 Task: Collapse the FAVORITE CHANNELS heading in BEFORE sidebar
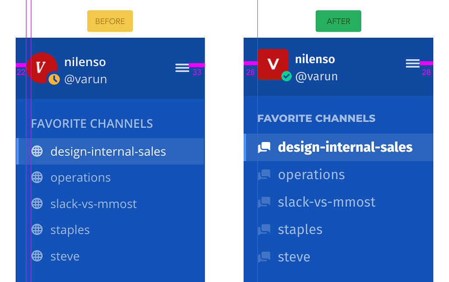coord(92,123)
